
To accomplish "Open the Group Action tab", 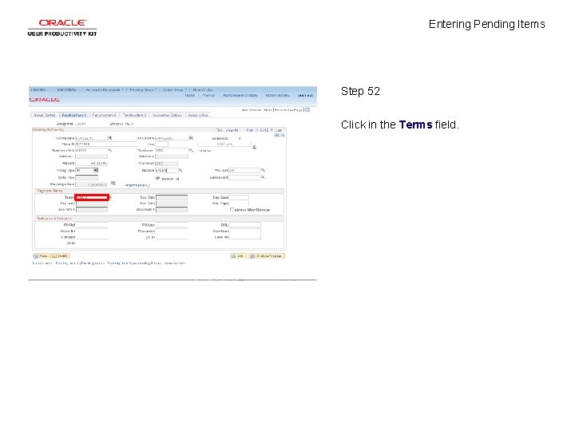I will tap(198, 115).
